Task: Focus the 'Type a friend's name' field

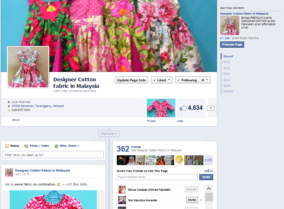Action: coord(157,177)
